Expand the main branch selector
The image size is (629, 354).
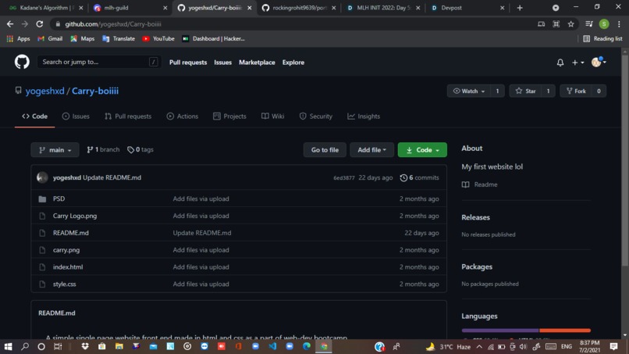pos(55,150)
